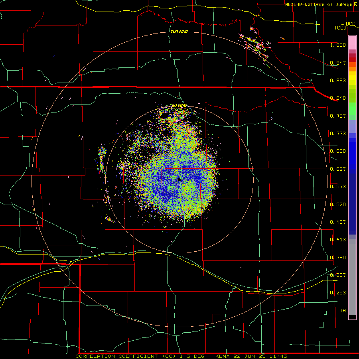Click the 22 JUN 25 date text

point(250,356)
